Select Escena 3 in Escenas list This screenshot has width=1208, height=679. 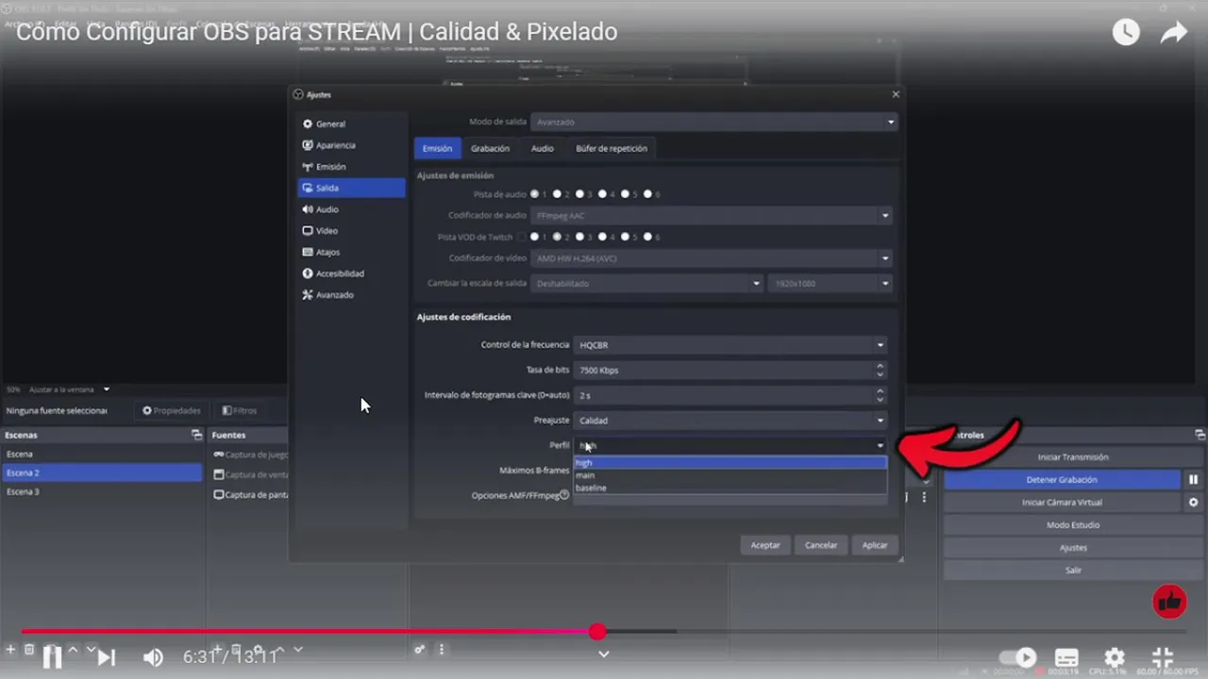(x=101, y=491)
